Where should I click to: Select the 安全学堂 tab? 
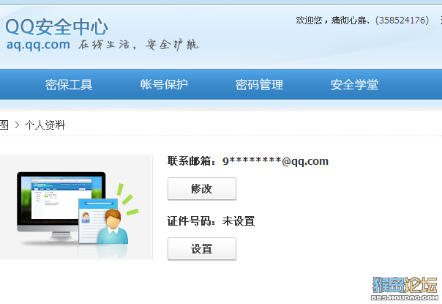[354, 85]
